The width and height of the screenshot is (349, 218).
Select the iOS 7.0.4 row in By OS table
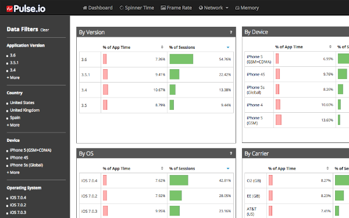156,180
